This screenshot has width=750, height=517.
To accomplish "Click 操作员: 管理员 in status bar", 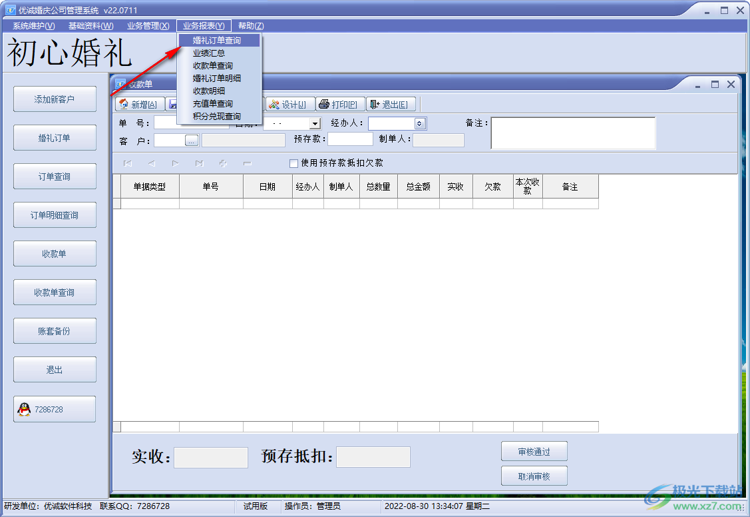I will [313, 506].
